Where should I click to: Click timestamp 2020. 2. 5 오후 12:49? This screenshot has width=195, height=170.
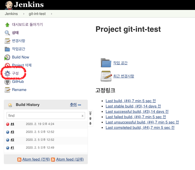(x=40, y=148)
